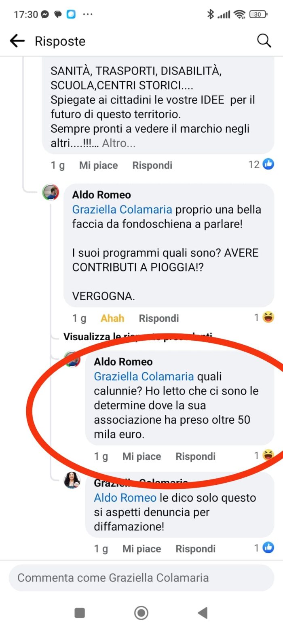
Task: Tap the blue like reaction showing 12
Action: pos(268,164)
